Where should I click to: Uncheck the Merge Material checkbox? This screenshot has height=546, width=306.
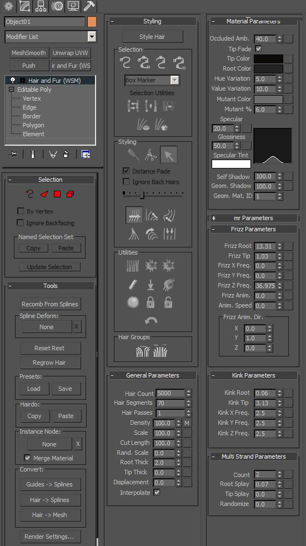(27, 458)
